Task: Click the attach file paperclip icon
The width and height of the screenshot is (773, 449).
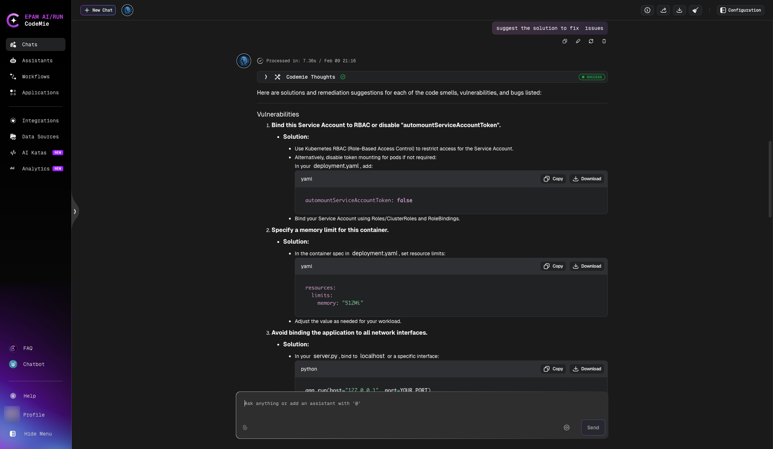Action: coord(245,428)
